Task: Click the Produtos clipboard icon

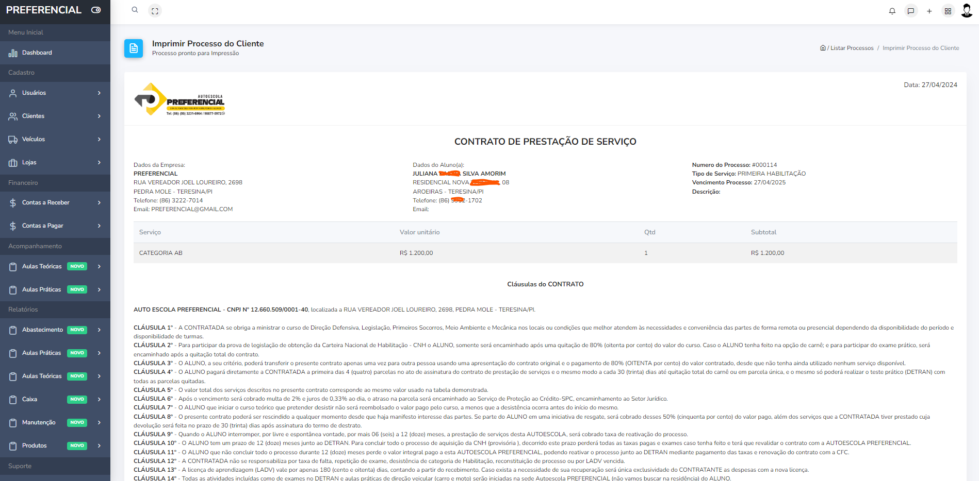Action: (x=13, y=446)
